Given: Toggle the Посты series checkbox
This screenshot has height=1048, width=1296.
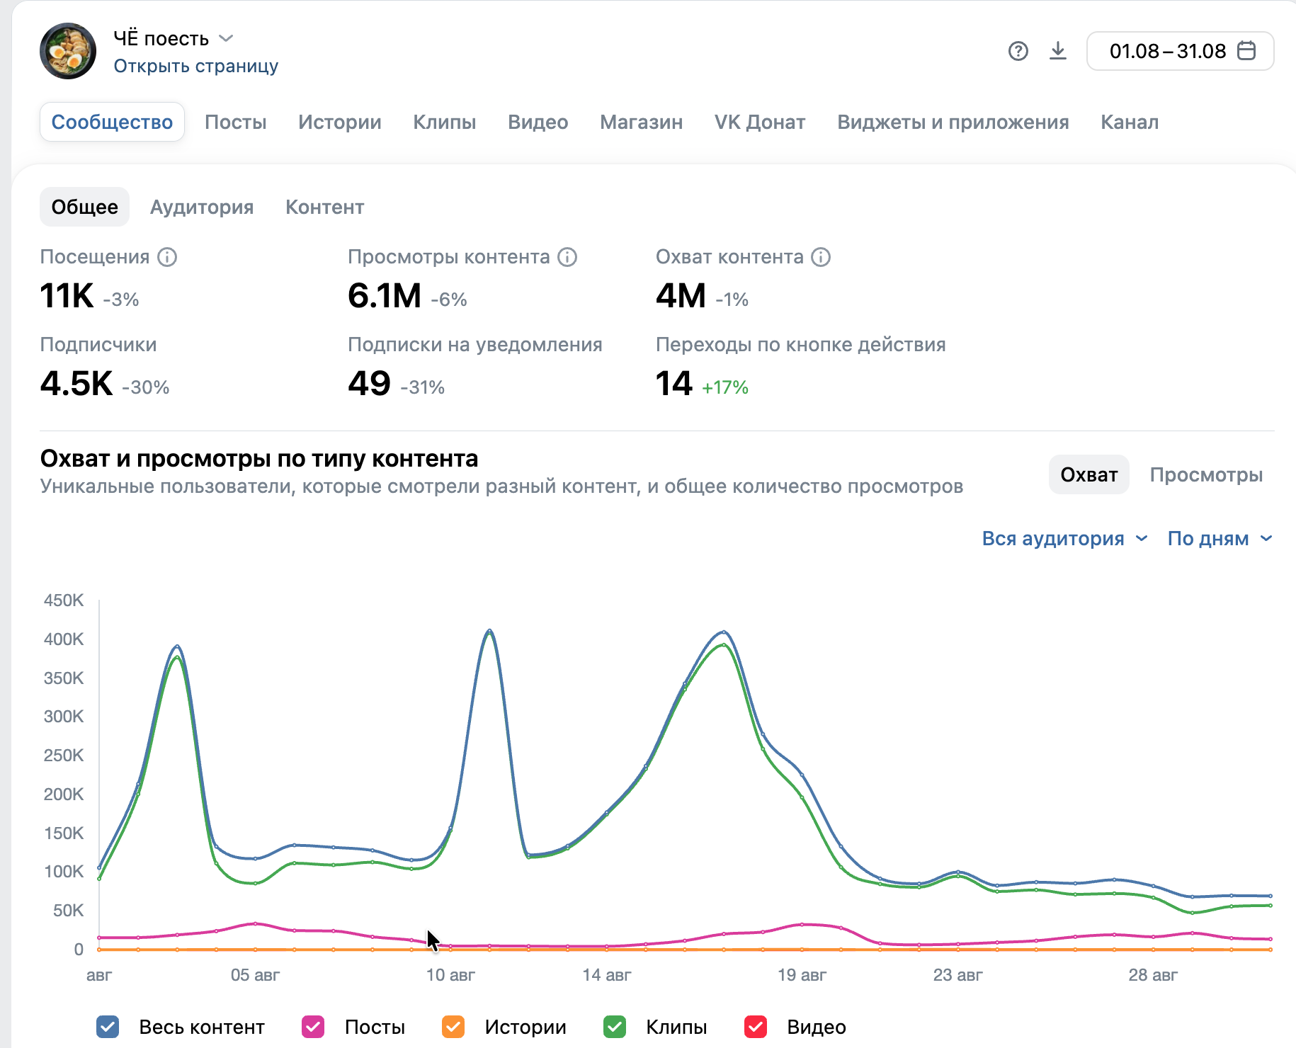Looking at the screenshot, I should point(313,1027).
